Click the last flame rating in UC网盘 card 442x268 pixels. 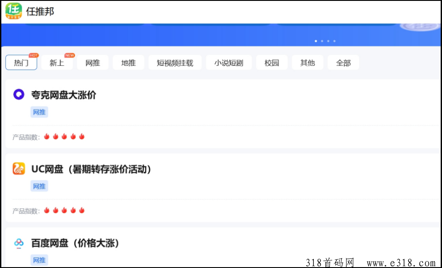click(82, 210)
